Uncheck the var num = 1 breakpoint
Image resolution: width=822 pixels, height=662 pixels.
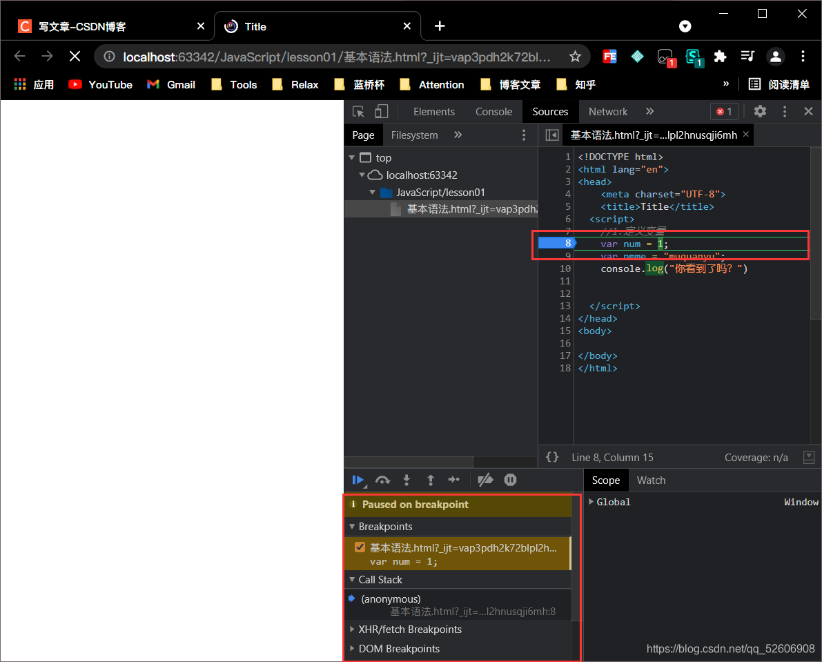click(360, 547)
